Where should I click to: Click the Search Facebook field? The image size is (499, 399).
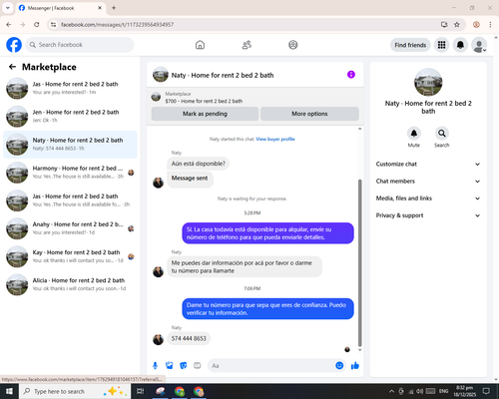[80, 45]
